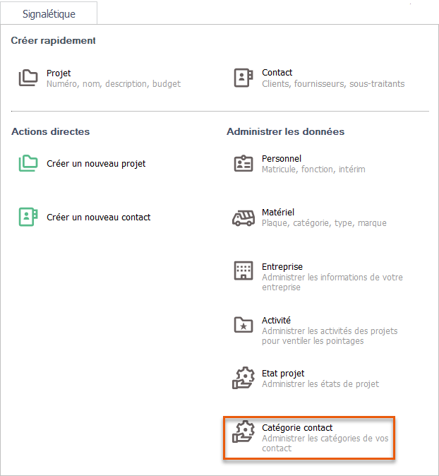This screenshot has width=439, height=476.
Task: Open the Matériel administration link
Action: click(x=278, y=213)
